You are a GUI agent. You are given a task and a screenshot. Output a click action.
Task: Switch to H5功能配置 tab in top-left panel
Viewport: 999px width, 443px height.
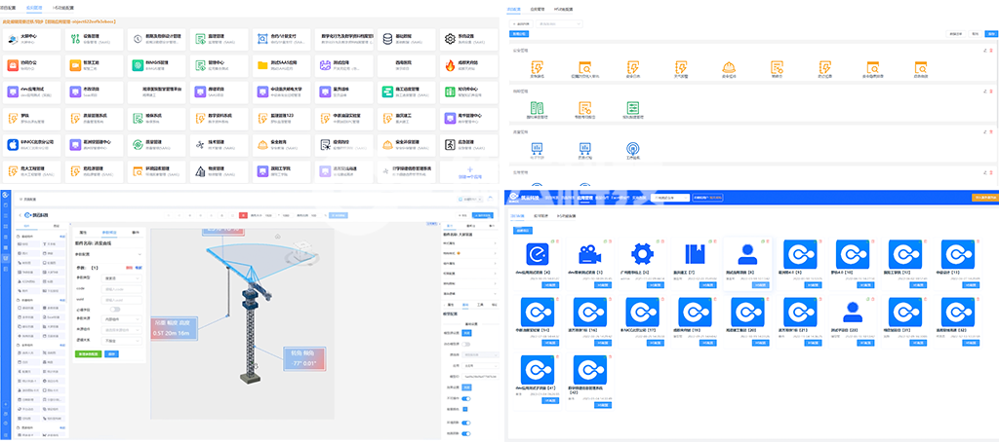pyautogui.click(x=62, y=8)
